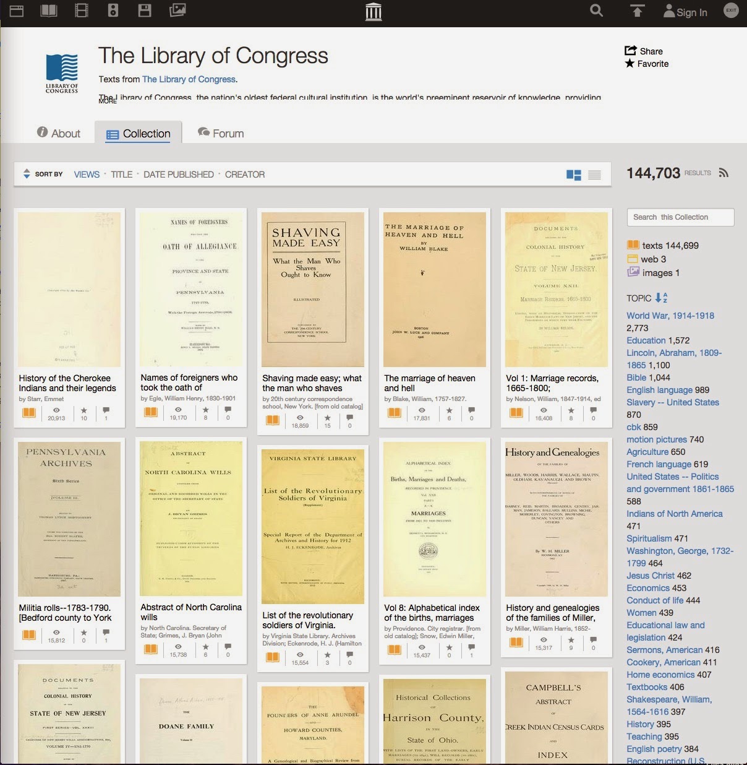The width and height of the screenshot is (747, 765).
Task: Click the Search this Collection field
Action: 680,217
